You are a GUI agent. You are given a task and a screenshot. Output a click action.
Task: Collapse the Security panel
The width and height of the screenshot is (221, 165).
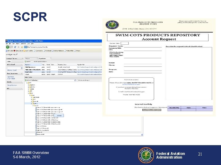click(22, 82)
